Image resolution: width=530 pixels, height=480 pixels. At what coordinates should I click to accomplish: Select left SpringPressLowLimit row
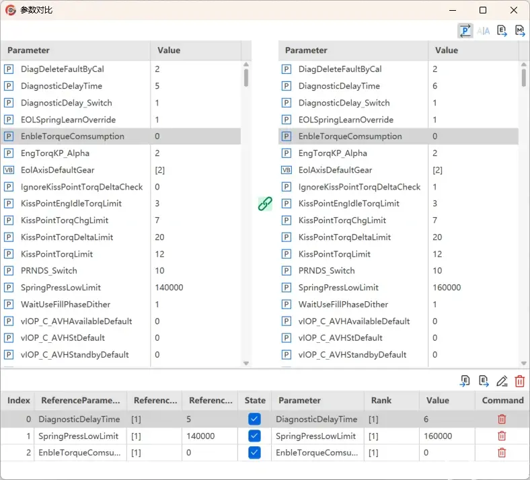(x=121, y=288)
